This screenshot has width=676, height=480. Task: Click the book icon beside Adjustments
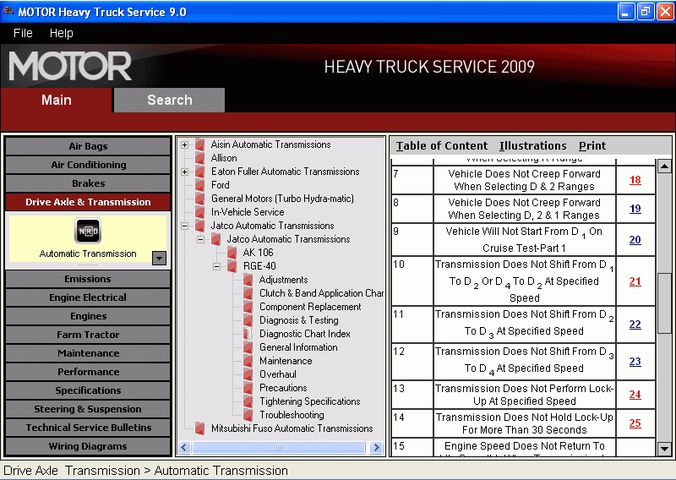click(248, 280)
